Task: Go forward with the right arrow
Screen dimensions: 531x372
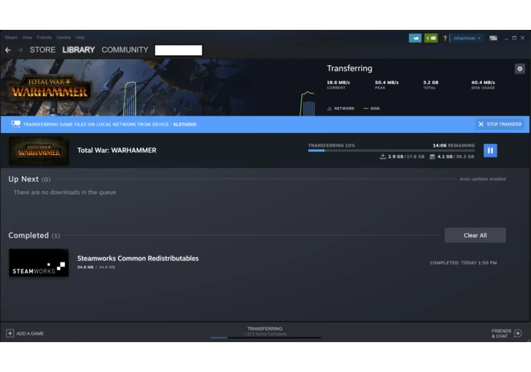Action: point(20,50)
